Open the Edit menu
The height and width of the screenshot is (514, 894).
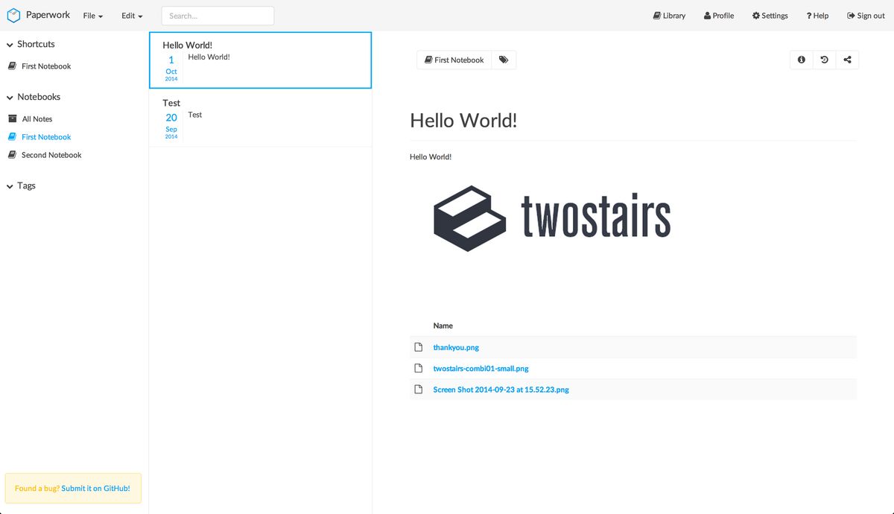click(x=130, y=15)
